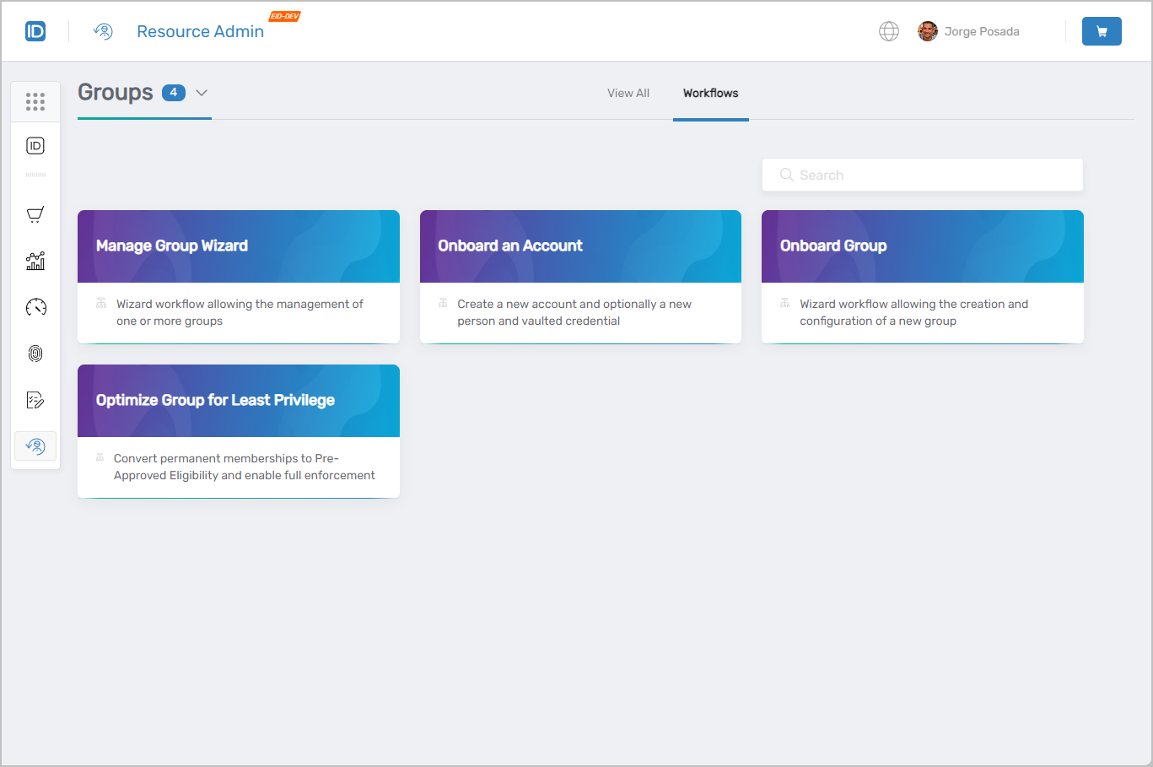
Task: Click inside the Search field
Action: (x=922, y=175)
